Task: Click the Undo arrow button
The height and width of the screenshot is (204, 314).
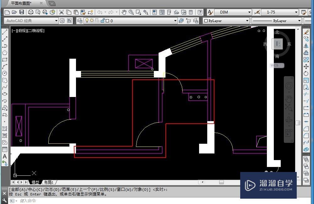Action: (100, 13)
